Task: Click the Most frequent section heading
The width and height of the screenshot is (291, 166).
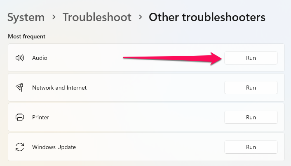Action: coord(26,36)
